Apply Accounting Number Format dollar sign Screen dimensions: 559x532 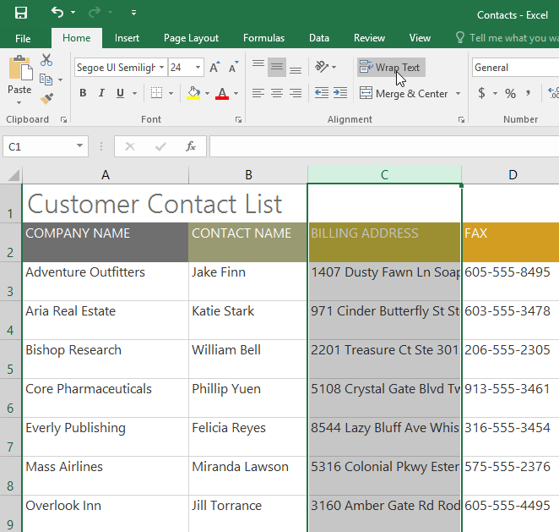(481, 93)
